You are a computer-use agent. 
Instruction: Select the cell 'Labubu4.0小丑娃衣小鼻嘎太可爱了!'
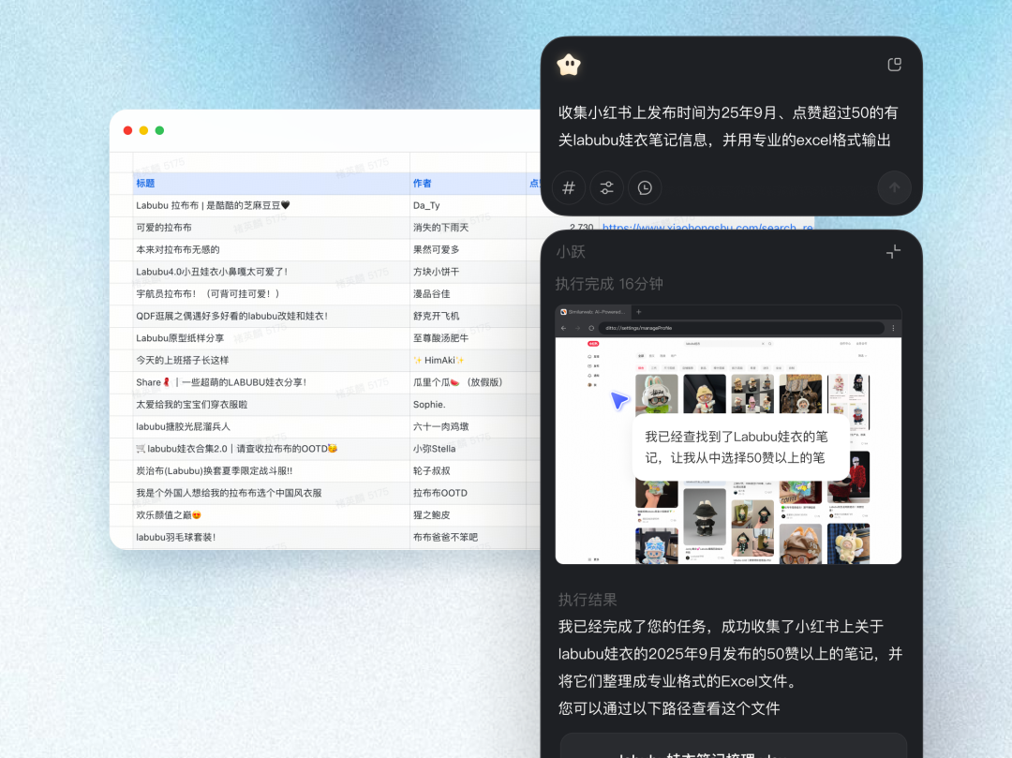coord(271,272)
